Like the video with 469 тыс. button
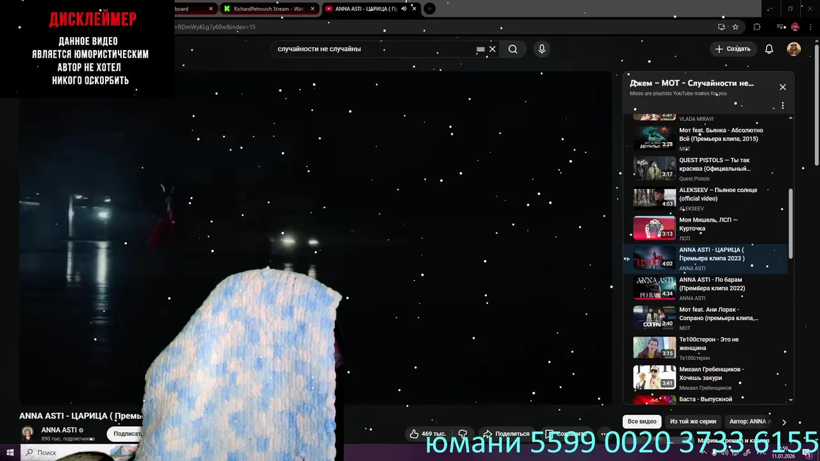This screenshot has height=461, width=820. click(427, 434)
